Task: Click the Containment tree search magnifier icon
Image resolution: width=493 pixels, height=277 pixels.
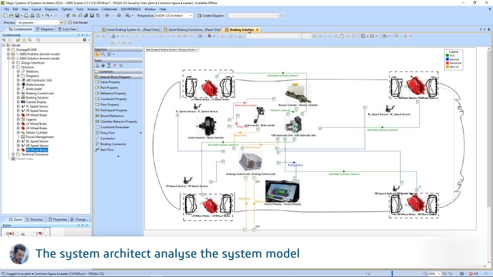Action: click(30, 40)
